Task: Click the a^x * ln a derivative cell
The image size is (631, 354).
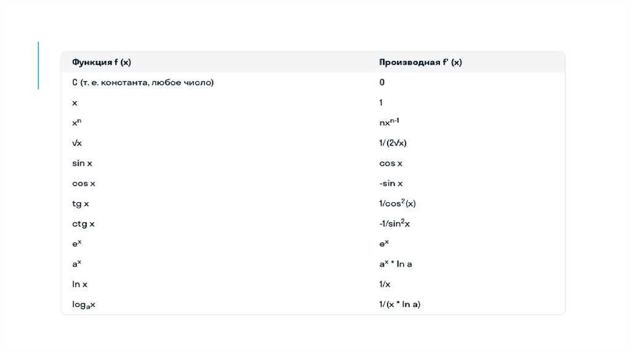Action: pos(396,264)
